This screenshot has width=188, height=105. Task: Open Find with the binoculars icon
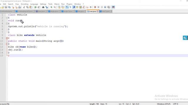tap(43, 7)
